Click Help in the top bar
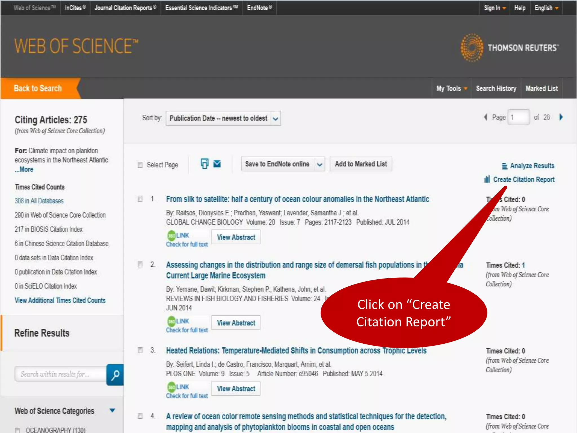 tap(520, 8)
